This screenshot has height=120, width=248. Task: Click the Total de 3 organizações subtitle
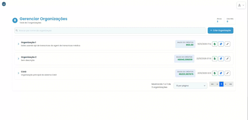[x=30, y=23]
